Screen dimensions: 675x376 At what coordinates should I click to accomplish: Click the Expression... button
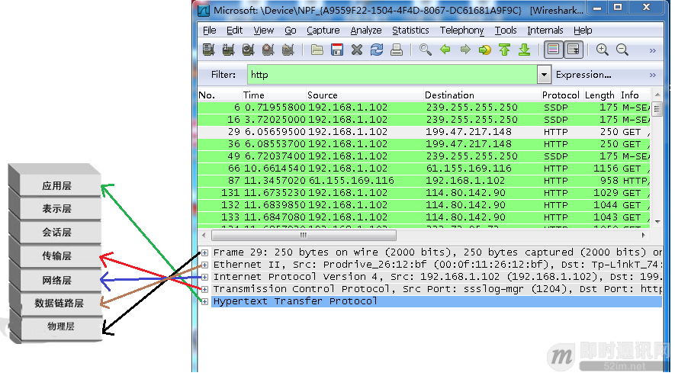(x=583, y=75)
